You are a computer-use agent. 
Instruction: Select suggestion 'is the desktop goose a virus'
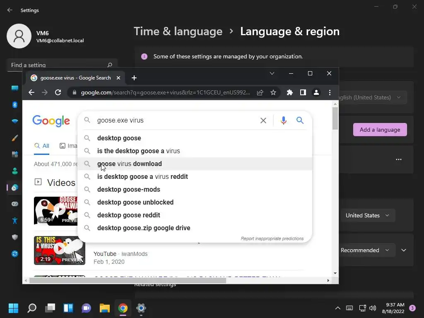[x=195, y=151]
